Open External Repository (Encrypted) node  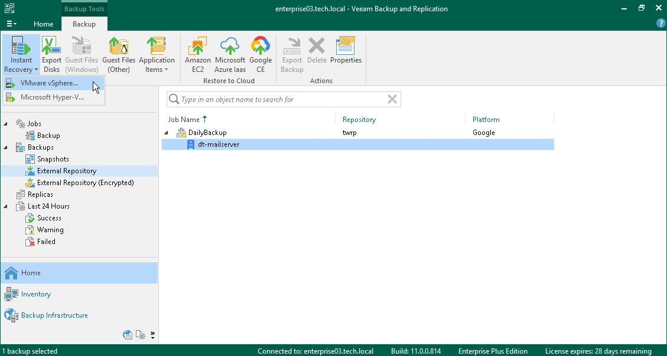[86, 183]
